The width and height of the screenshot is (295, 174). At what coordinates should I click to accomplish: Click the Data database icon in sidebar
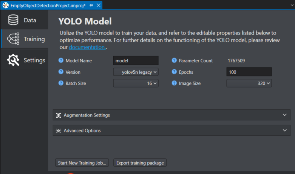13,20
